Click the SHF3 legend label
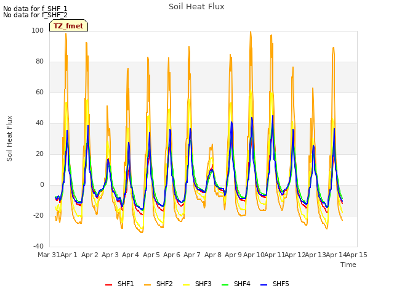Viewport: 394px width, 296px height. [203, 284]
